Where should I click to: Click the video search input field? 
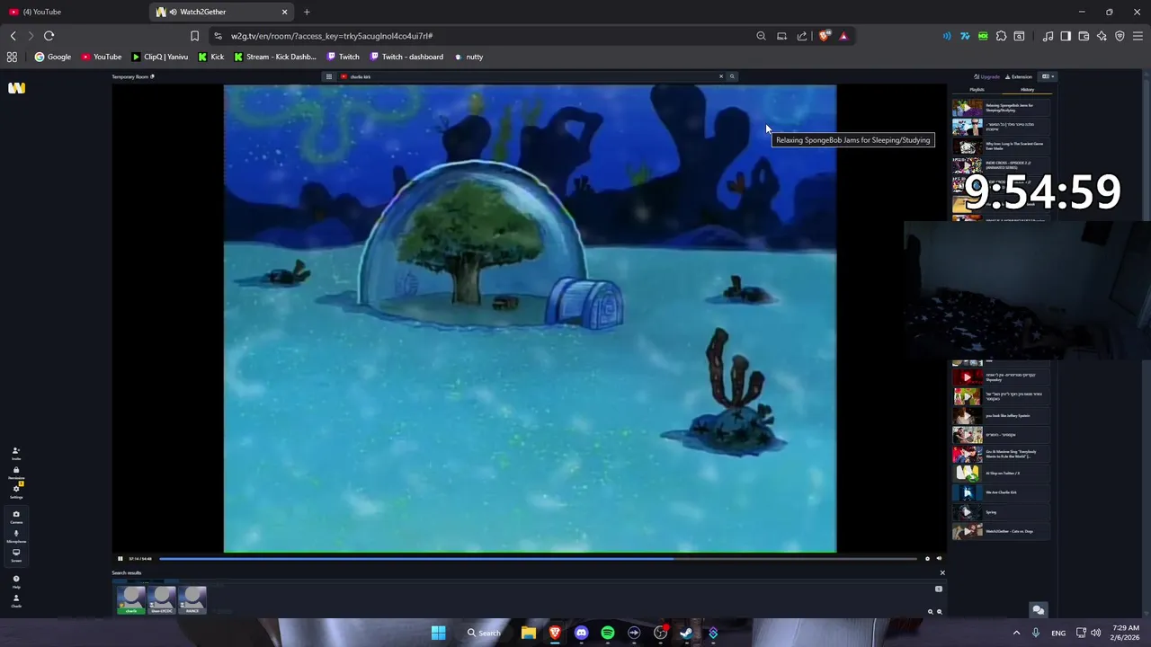[x=531, y=76]
